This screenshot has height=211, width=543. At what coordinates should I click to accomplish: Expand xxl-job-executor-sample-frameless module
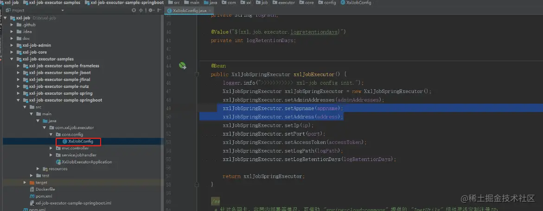19,66
